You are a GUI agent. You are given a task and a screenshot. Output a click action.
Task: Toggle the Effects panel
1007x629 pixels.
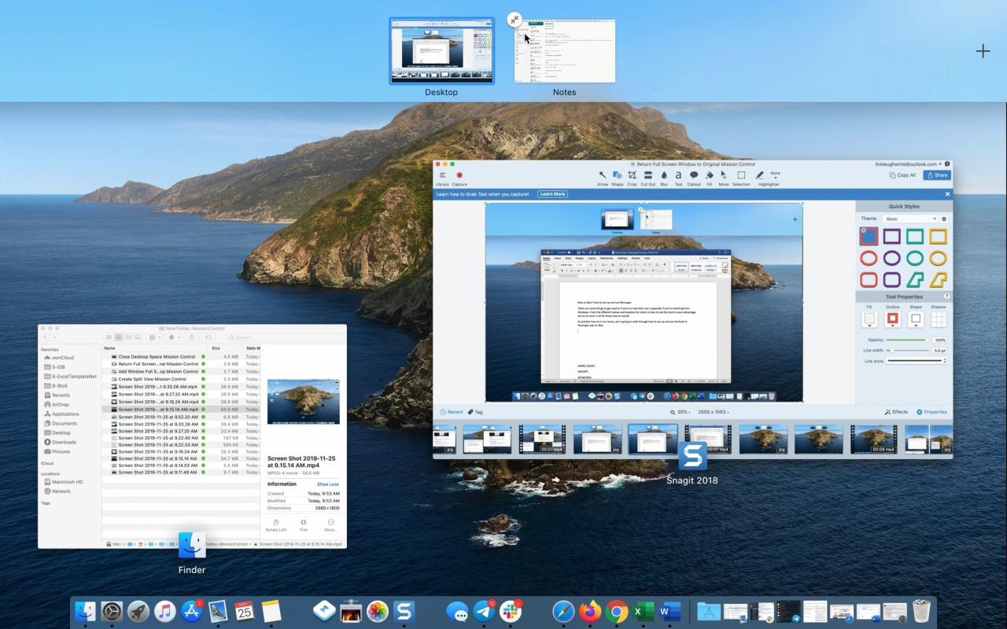pyautogui.click(x=897, y=411)
